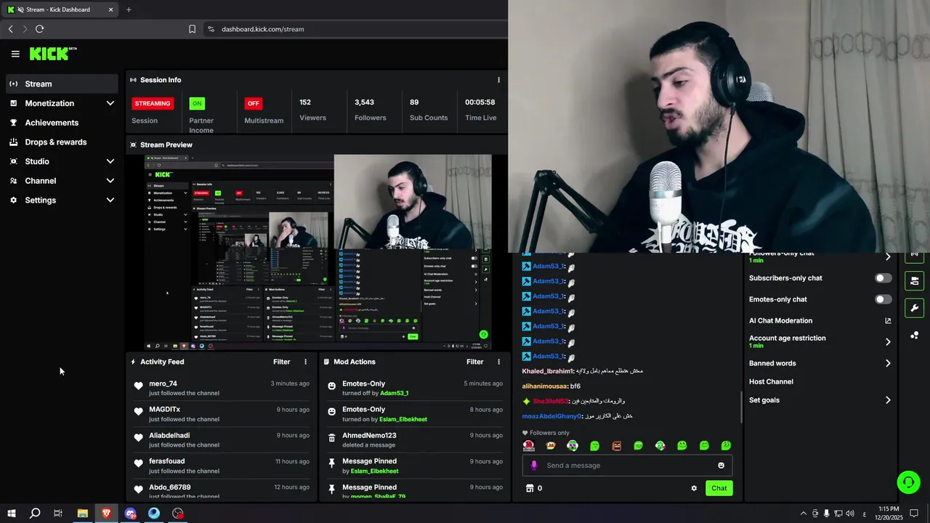This screenshot has height=523, width=930.
Task: Open the Banned words chevron
Action: pyautogui.click(x=888, y=363)
